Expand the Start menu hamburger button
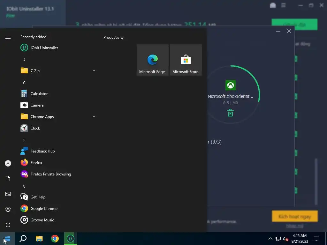327x245 pixels. [x=8, y=37]
